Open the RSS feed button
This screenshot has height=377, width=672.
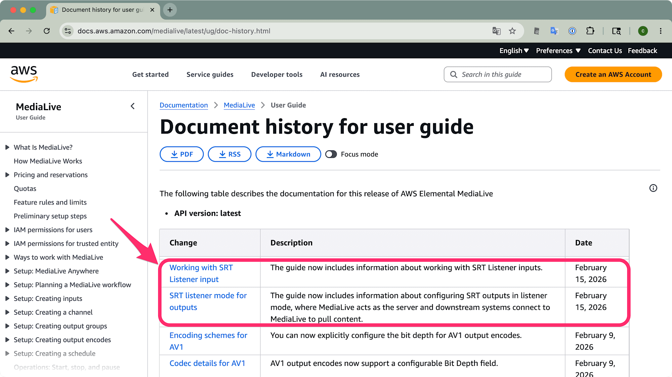click(x=229, y=154)
